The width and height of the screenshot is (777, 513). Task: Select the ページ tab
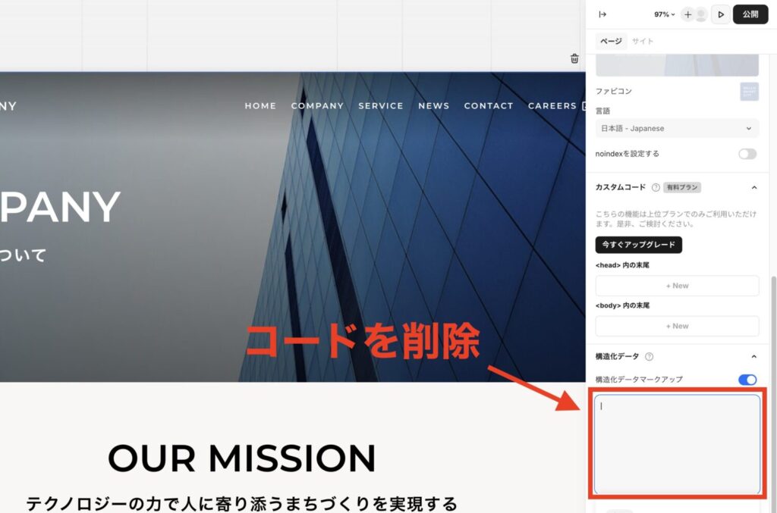[611, 41]
